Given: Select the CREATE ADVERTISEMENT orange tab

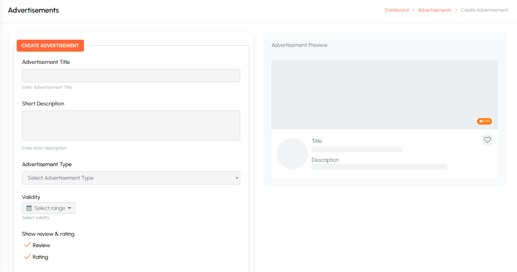Looking at the screenshot, I should tap(50, 46).
